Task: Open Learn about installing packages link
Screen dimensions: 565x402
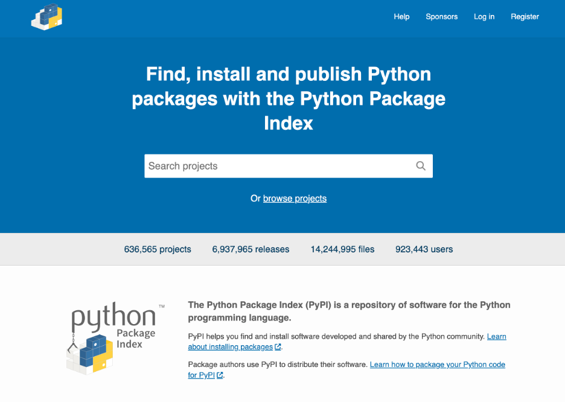Action: pyautogui.click(x=347, y=342)
